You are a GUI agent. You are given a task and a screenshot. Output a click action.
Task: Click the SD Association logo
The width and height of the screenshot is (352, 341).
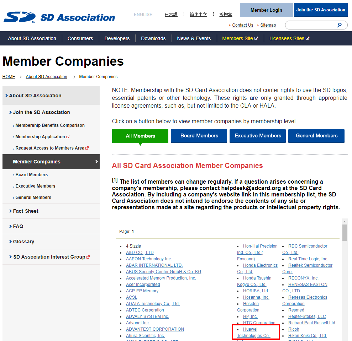pos(59,17)
